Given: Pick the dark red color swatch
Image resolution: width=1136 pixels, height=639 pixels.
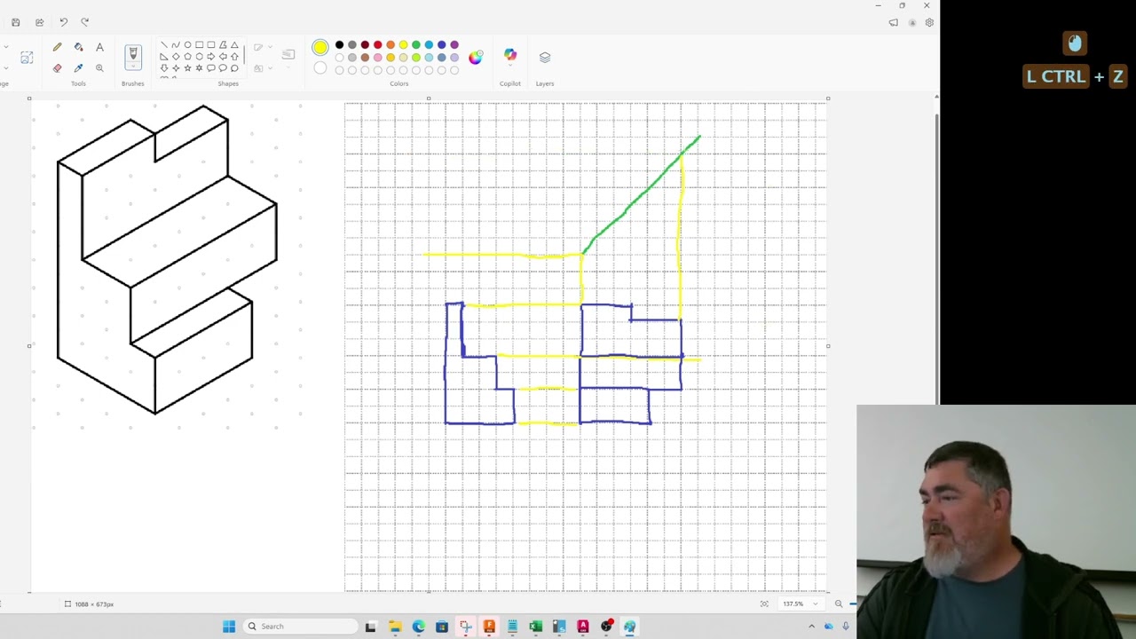Looking at the screenshot, I should click(365, 44).
